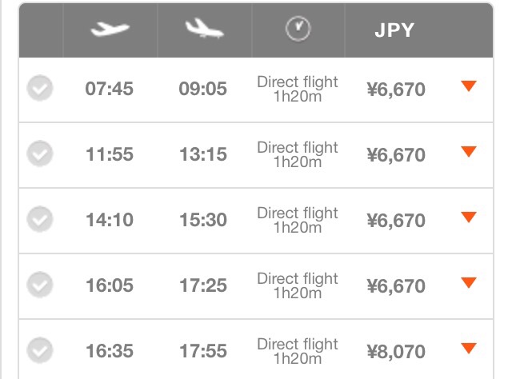This screenshot has height=379, width=508.
Task: Expand details for the 07:45 flight
Action: (469, 86)
